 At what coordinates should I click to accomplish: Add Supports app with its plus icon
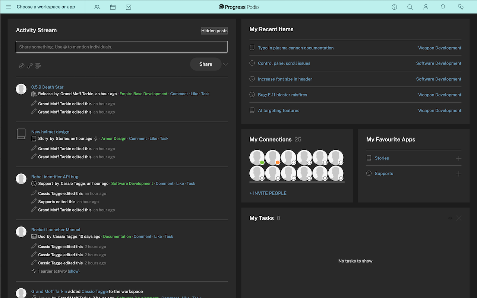459,174
